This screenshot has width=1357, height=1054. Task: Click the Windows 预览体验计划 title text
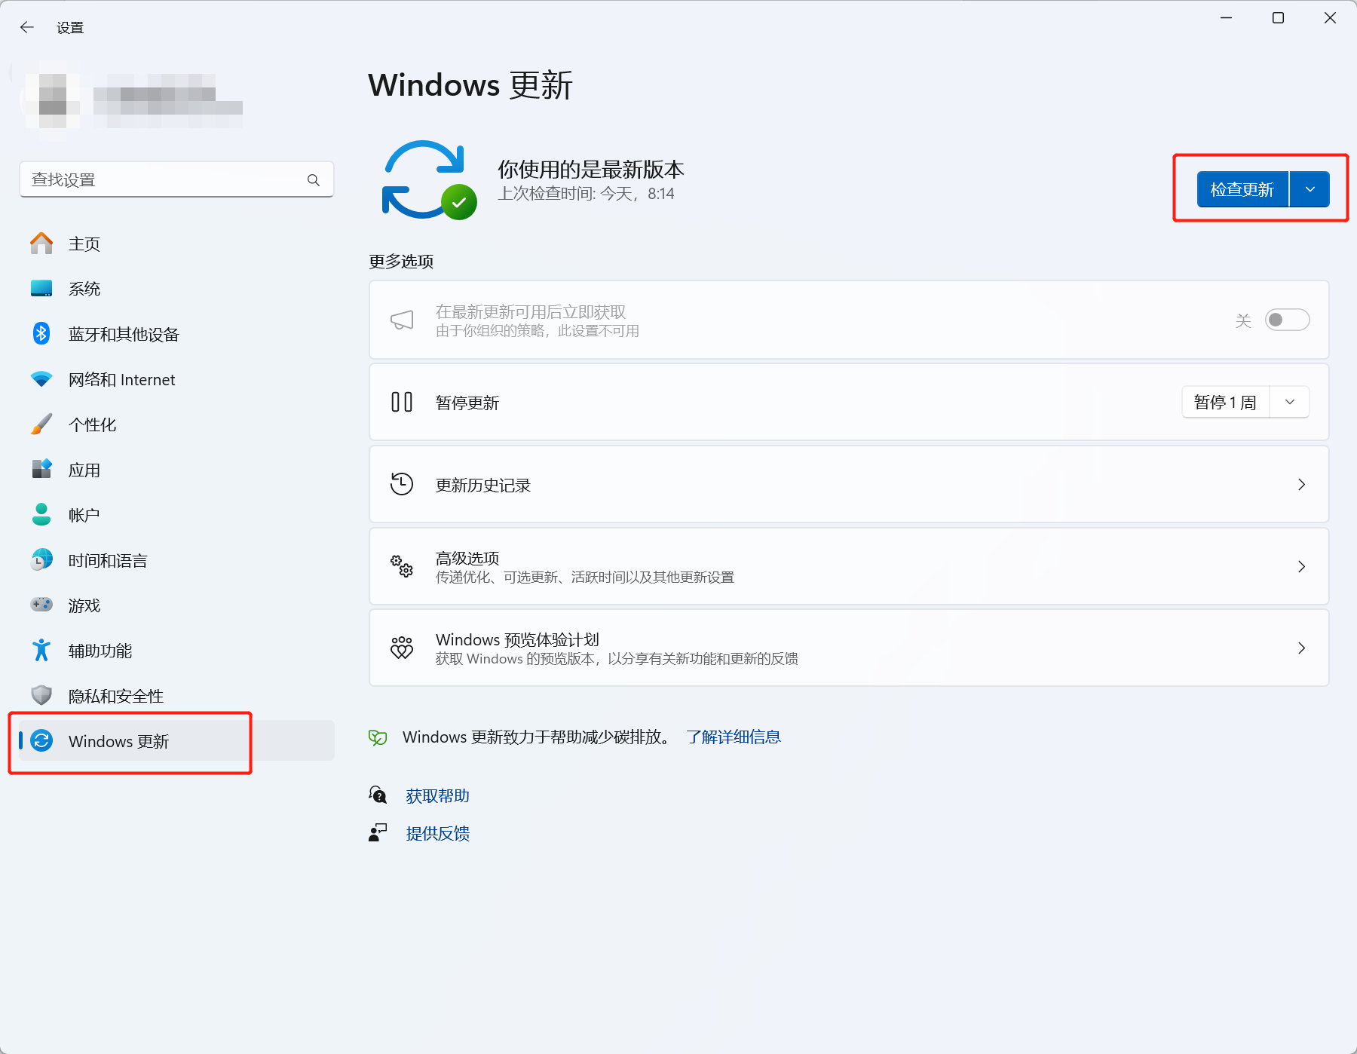(x=517, y=639)
